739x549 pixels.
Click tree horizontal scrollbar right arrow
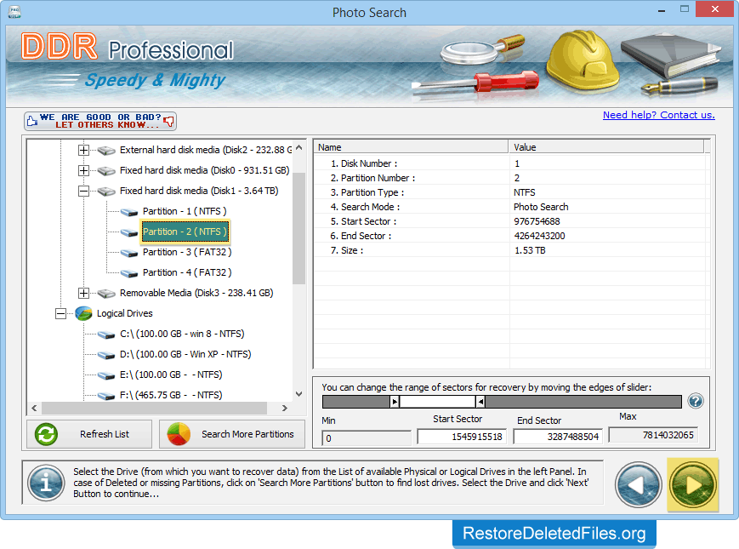285,409
